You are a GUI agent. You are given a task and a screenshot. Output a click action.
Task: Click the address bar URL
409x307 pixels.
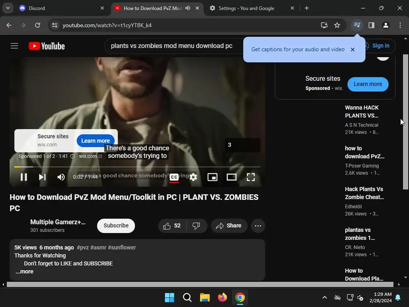[107, 25]
